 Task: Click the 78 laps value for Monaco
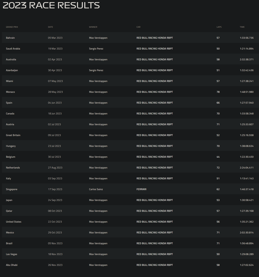[x=218, y=92]
